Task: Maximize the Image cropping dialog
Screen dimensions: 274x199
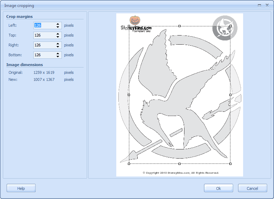Action: pos(259,5)
